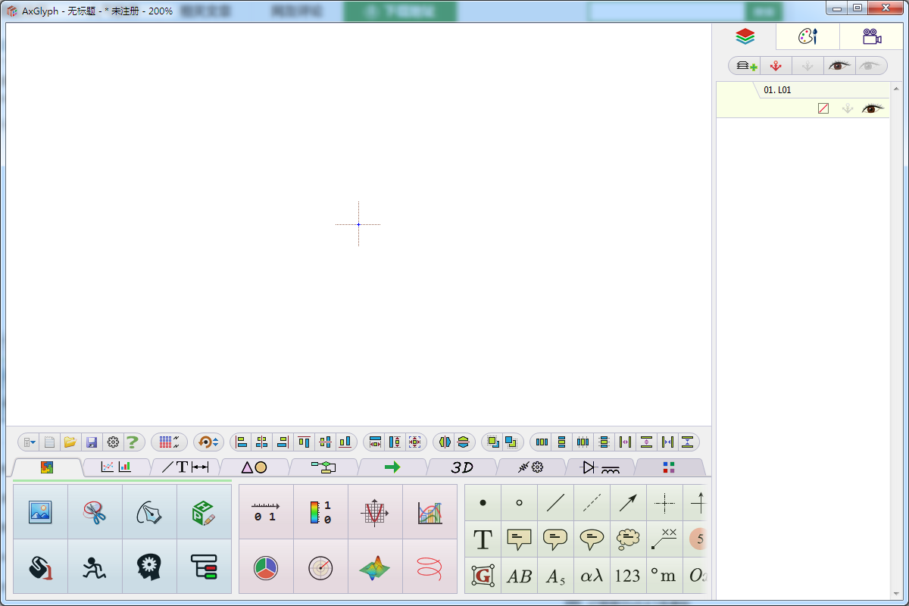Image resolution: width=909 pixels, height=606 pixels.
Task: Insert a function plot with the parabola icon
Action: 375,512
